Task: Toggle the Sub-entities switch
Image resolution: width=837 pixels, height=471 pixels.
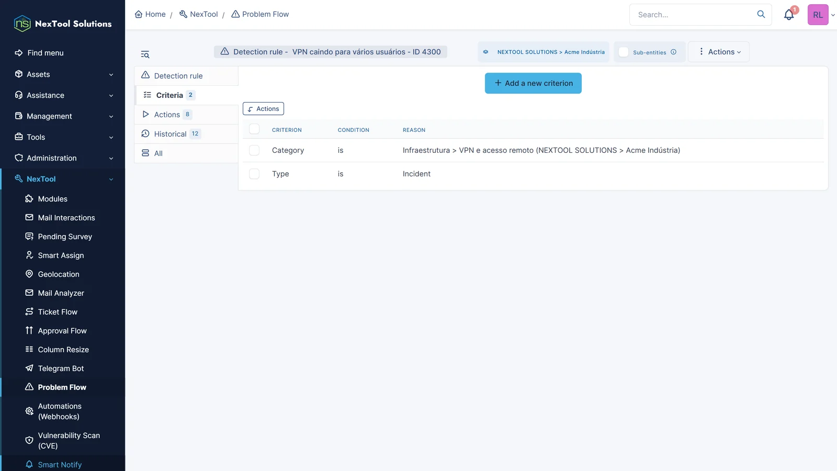Action: tap(624, 52)
